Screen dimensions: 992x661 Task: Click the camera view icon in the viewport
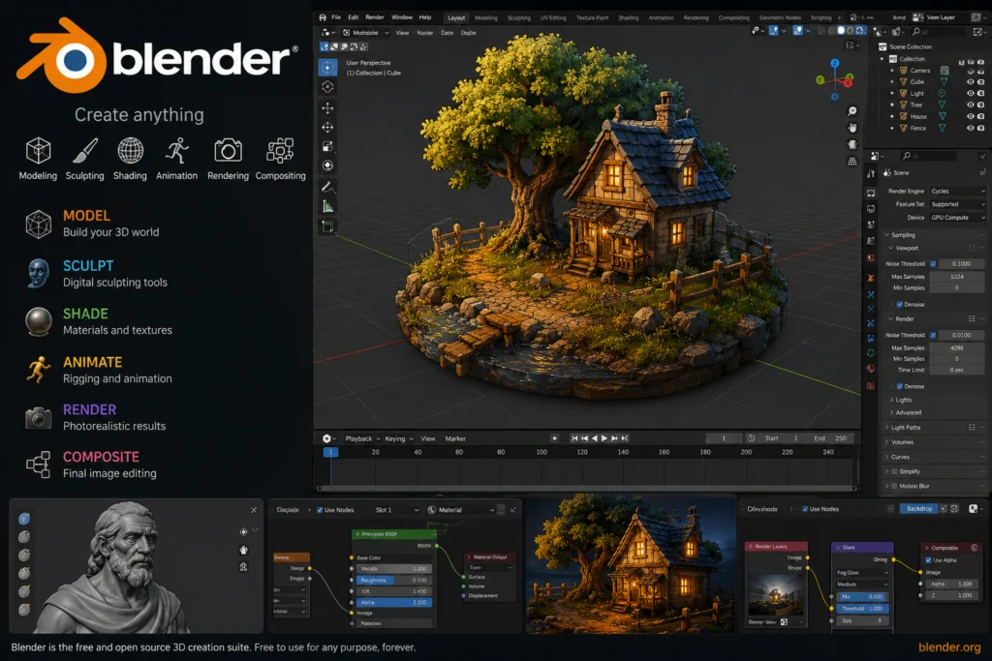coord(852,144)
